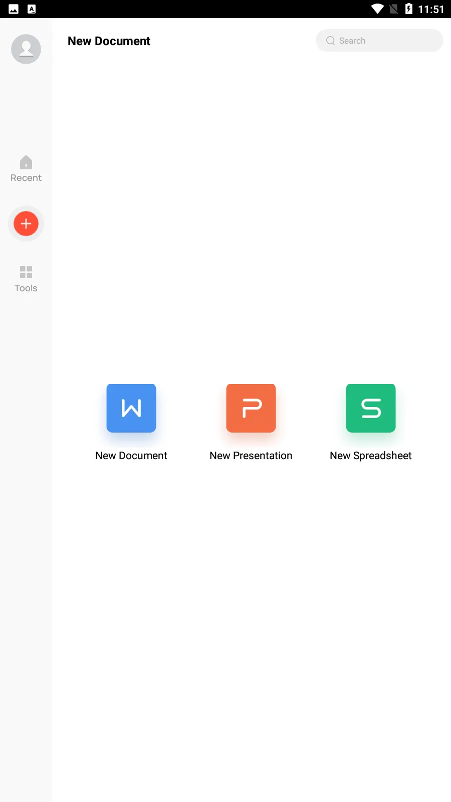Tap the search magnifier icon
The image size is (451, 802).
point(330,41)
